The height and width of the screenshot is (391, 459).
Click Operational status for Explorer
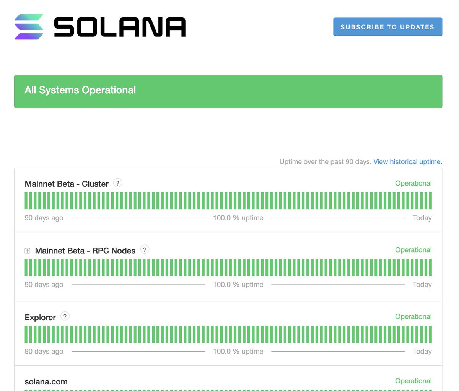(x=413, y=317)
